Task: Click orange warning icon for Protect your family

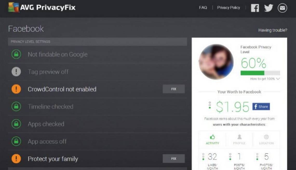Action: 16,159
